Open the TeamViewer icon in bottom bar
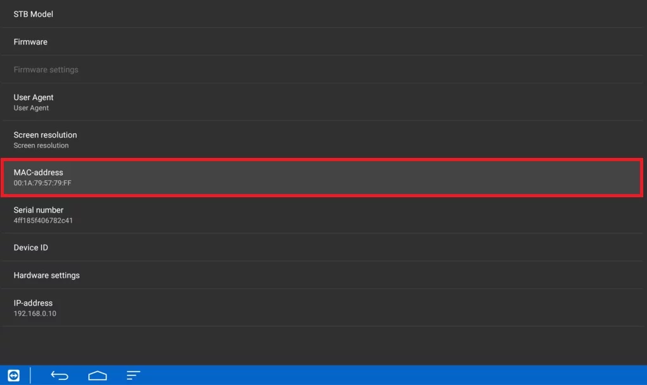Viewport: 647px width, 385px height. (13, 375)
